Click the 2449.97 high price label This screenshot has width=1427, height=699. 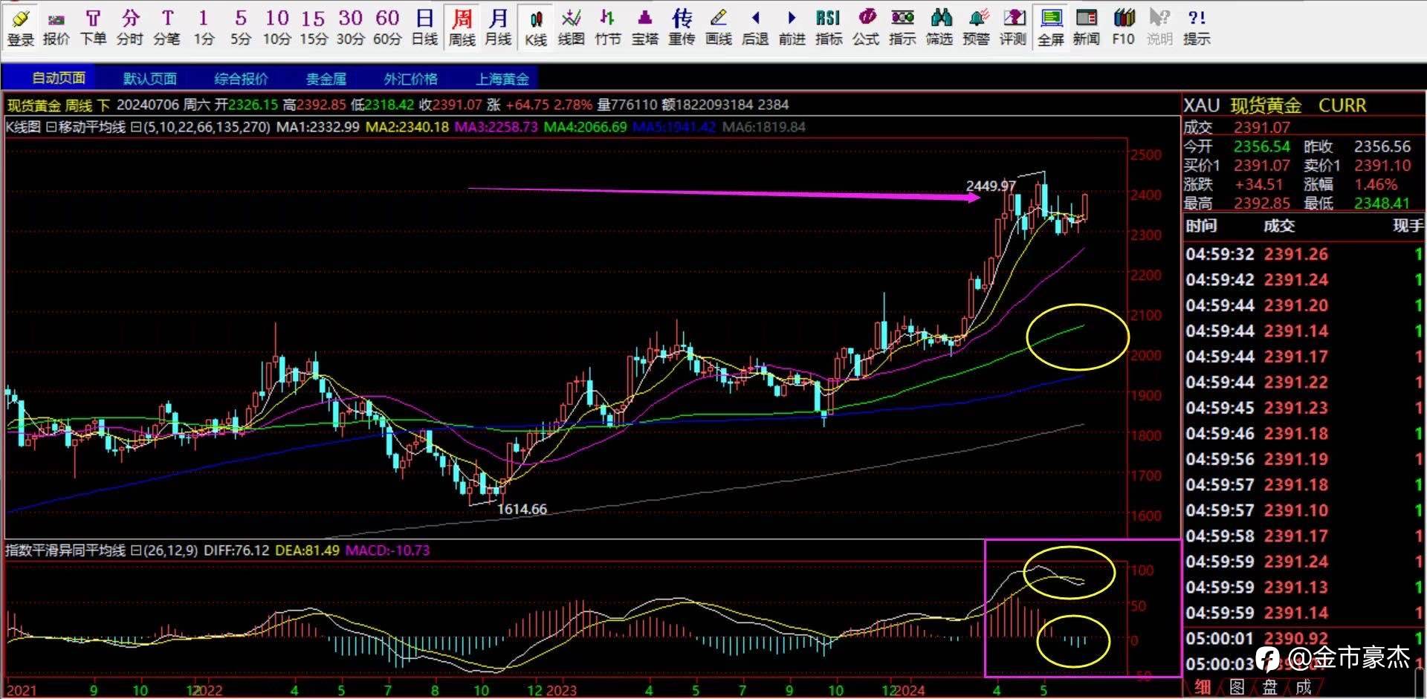pyautogui.click(x=991, y=186)
